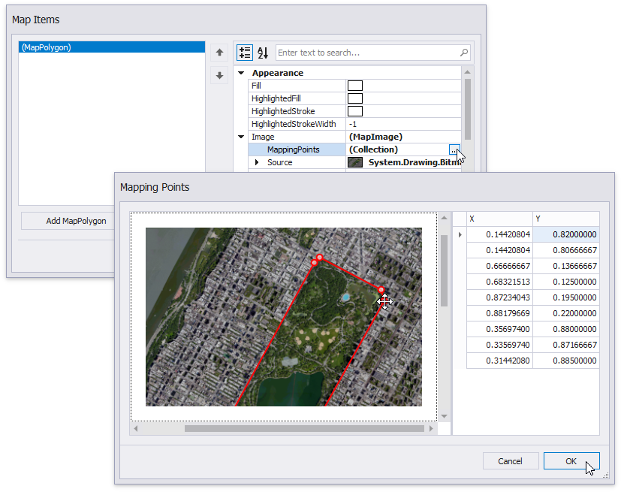Select the Y cell with value 0.13666667

pos(566,266)
